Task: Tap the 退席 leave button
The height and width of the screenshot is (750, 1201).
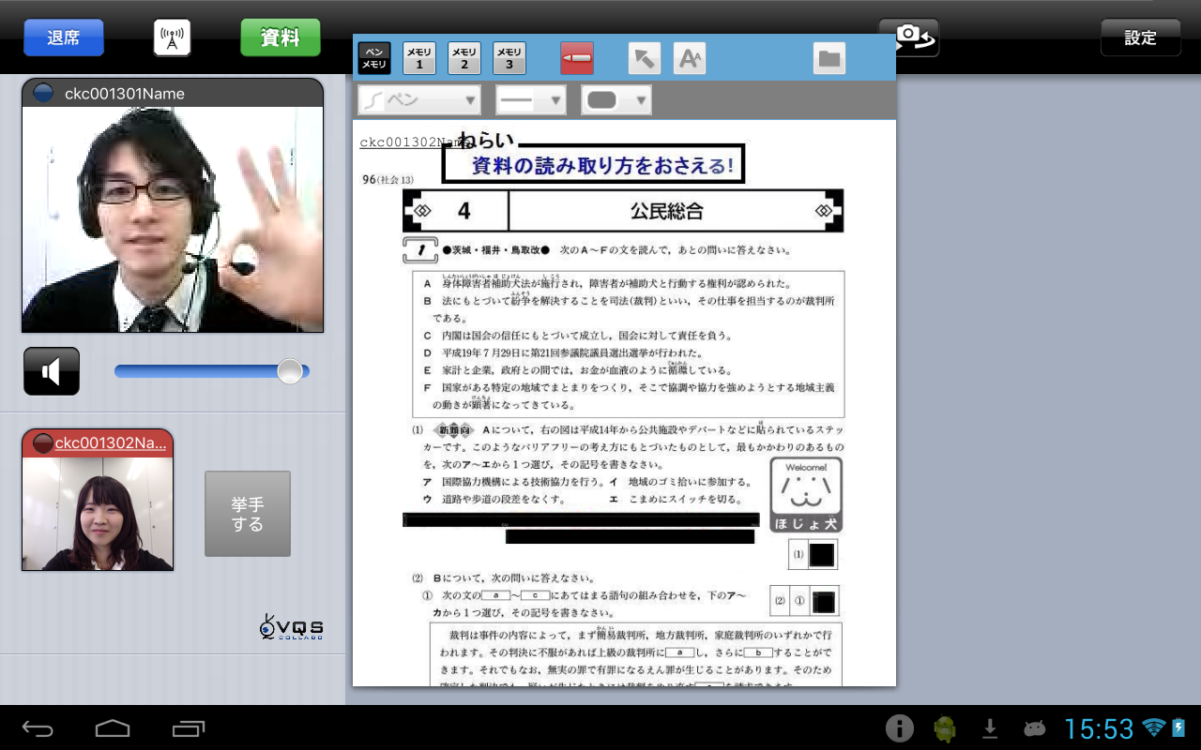Action: (64, 37)
